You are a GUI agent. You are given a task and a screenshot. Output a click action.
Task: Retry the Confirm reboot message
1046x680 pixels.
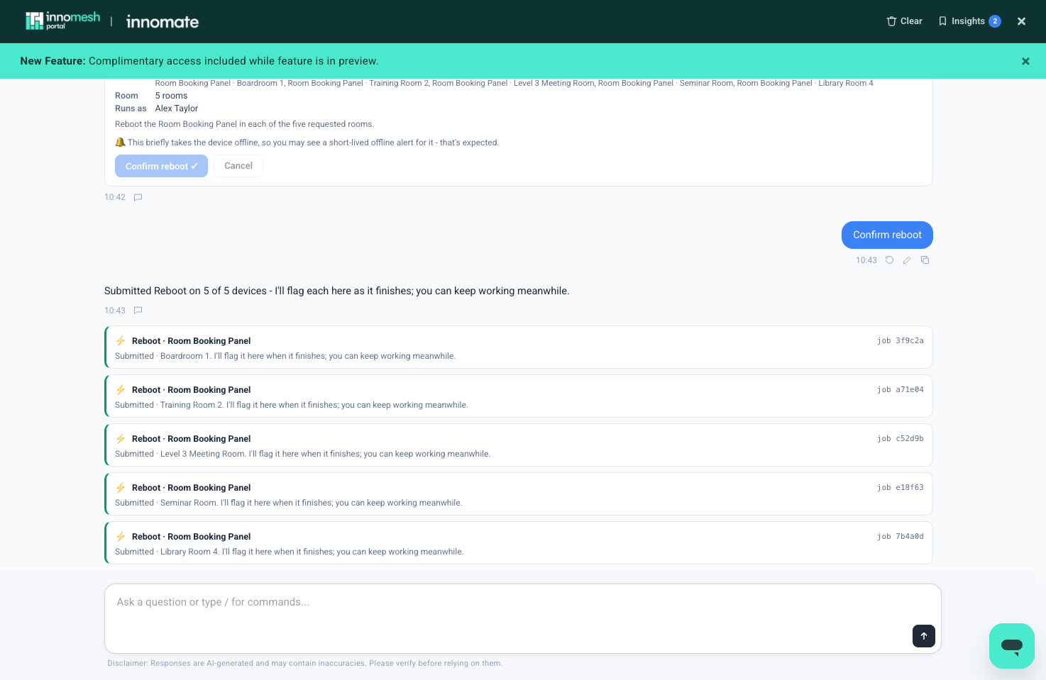pos(889,260)
